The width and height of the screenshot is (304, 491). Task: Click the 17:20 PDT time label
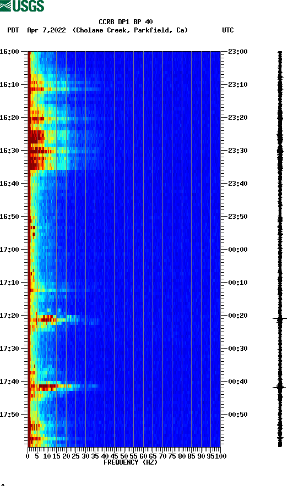(9, 316)
